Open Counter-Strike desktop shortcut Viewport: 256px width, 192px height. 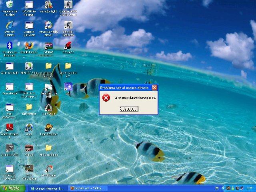[x=68, y=5]
